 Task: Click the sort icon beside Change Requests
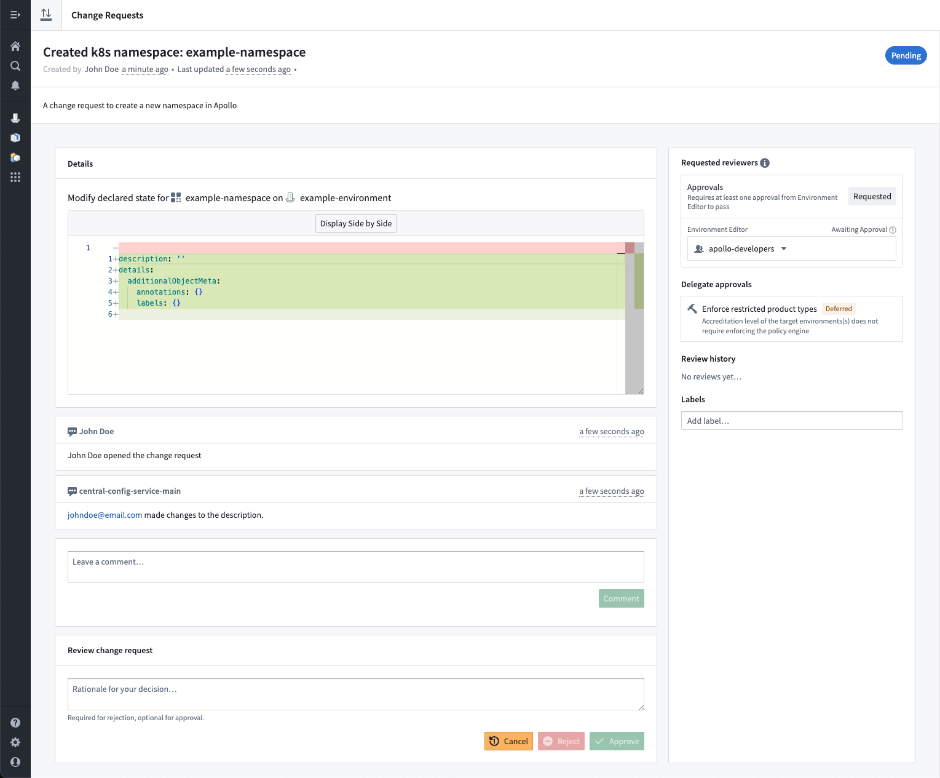tap(46, 14)
